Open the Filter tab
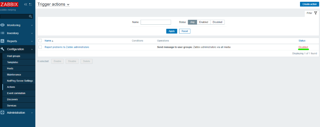This screenshot has height=127, width=320. [x=312, y=13]
